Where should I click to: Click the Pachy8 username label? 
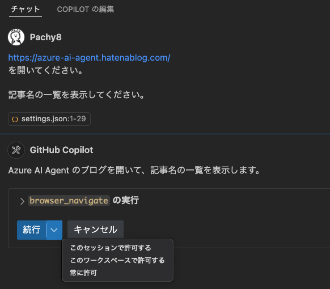click(x=46, y=37)
